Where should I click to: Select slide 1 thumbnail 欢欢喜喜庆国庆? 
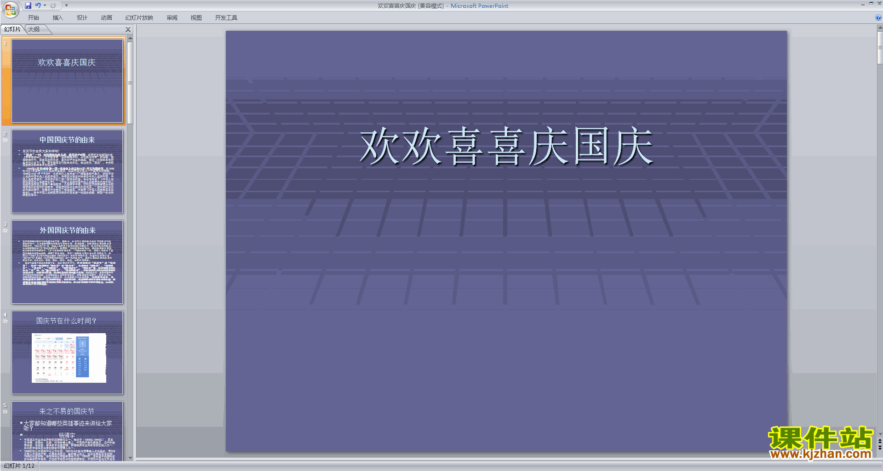tap(67, 81)
